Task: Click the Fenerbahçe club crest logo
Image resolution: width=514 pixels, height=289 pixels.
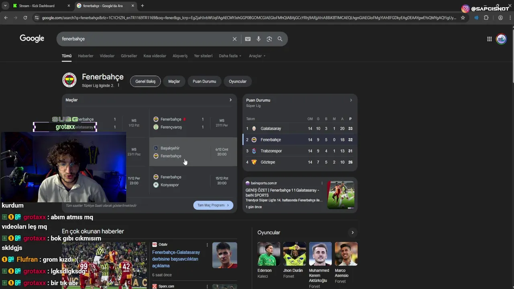Action: coord(69,80)
